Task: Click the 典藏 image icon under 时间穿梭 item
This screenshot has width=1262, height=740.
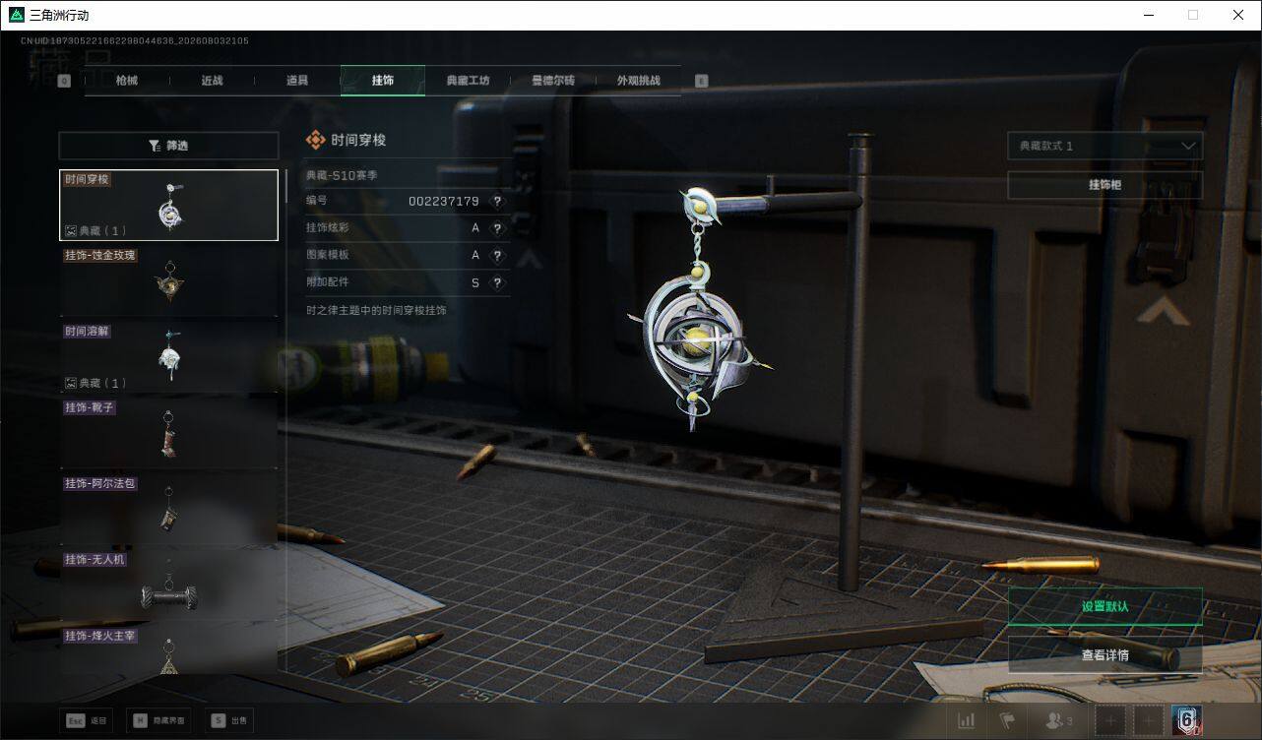Action: pos(71,231)
